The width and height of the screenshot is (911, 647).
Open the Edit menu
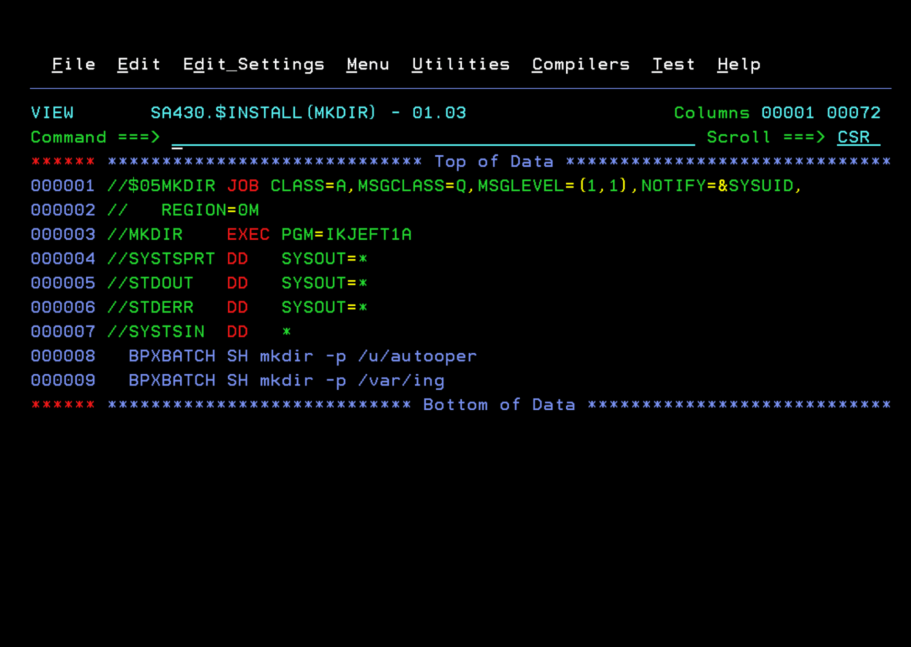click(x=139, y=64)
